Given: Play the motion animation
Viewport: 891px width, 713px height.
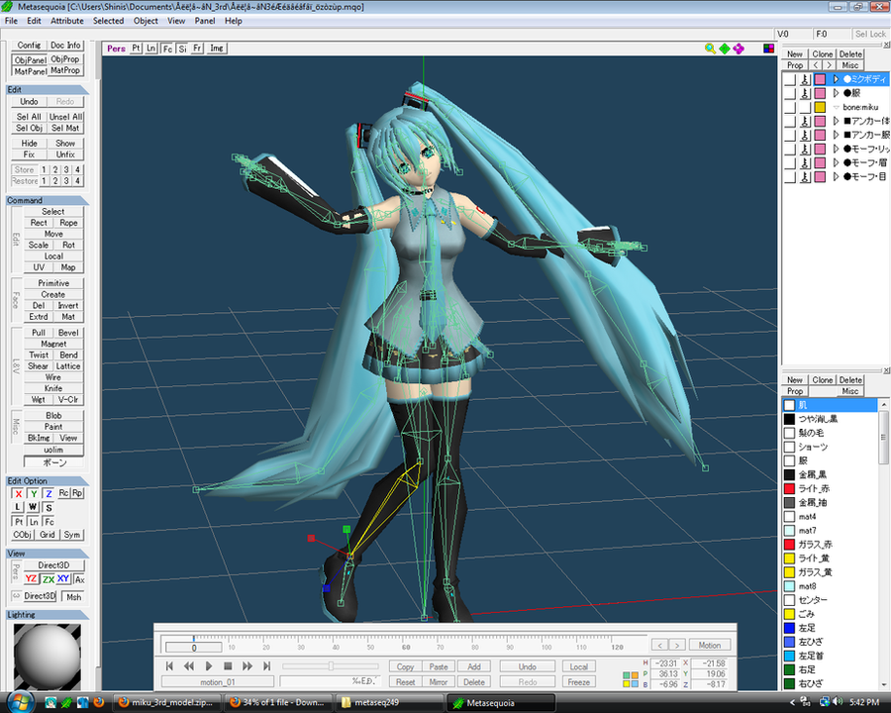Looking at the screenshot, I should [x=209, y=665].
